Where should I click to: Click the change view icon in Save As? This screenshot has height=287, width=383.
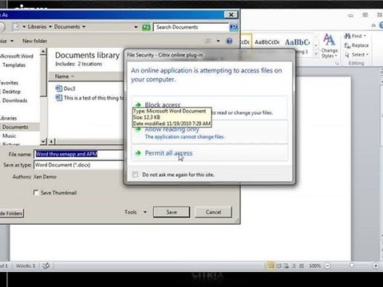click(x=208, y=41)
